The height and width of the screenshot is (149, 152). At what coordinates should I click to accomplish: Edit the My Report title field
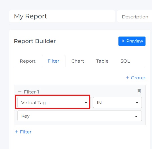click(62, 16)
